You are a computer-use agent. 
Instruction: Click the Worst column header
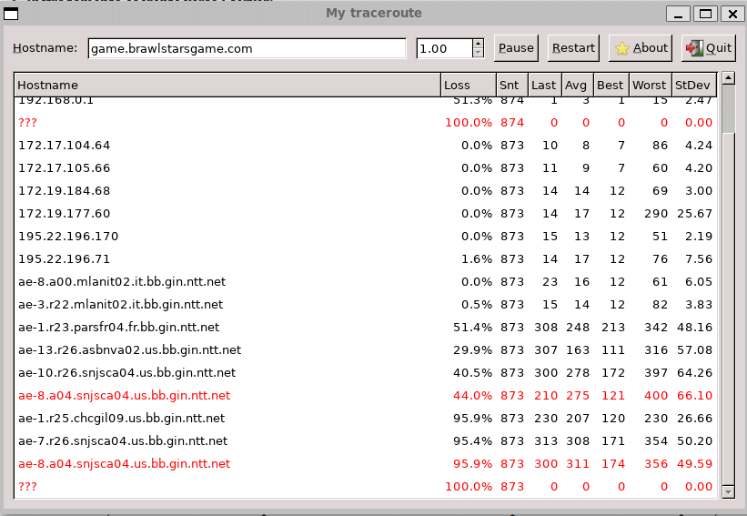tap(649, 85)
